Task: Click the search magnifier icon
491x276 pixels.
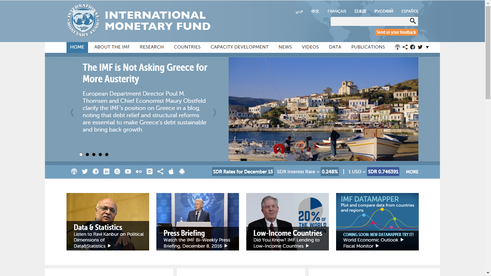Action: click(x=413, y=21)
